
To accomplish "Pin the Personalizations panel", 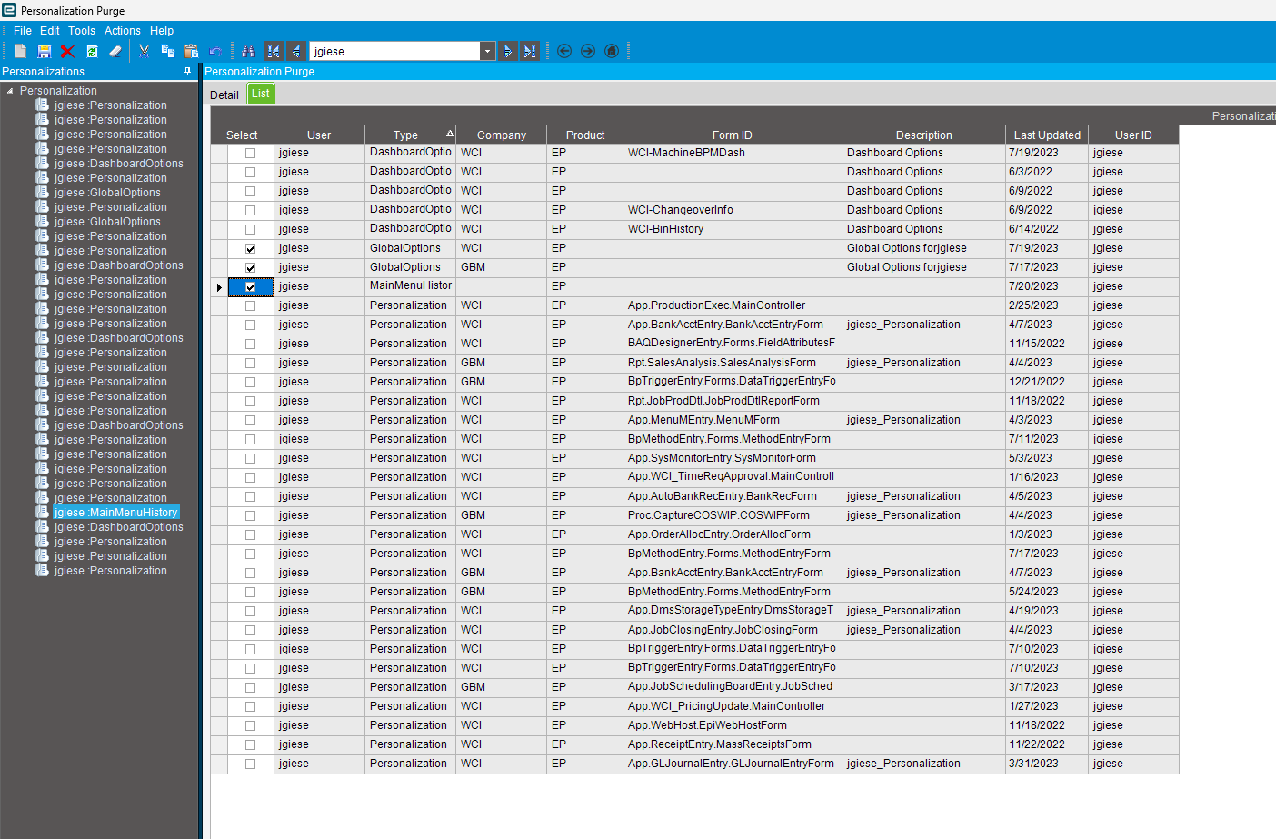I will (188, 72).
